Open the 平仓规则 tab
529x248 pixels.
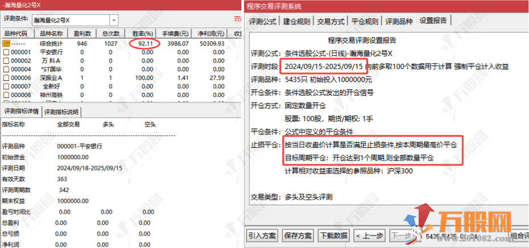tap(365, 21)
